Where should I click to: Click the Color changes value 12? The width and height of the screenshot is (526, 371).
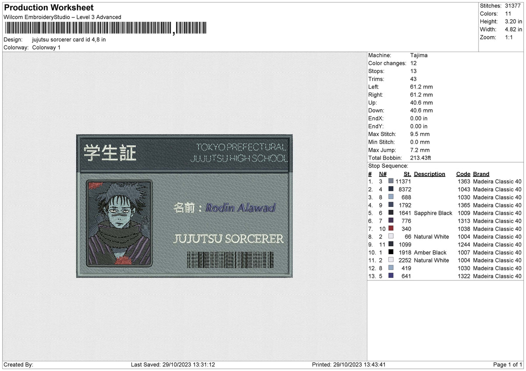click(x=413, y=63)
